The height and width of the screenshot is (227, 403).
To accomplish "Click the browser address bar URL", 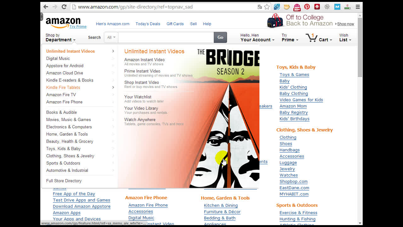I will (x=135, y=7).
